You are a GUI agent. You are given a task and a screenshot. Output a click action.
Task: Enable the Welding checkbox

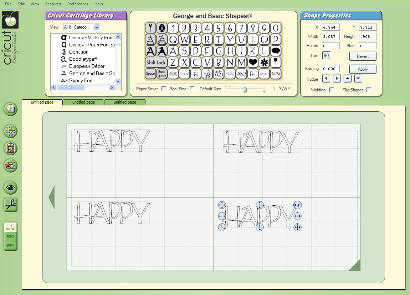click(332, 90)
